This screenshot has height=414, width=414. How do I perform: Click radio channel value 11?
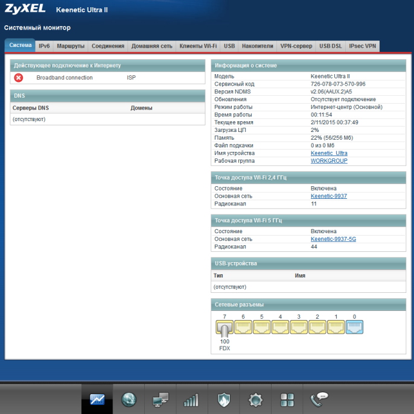pyautogui.click(x=314, y=204)
